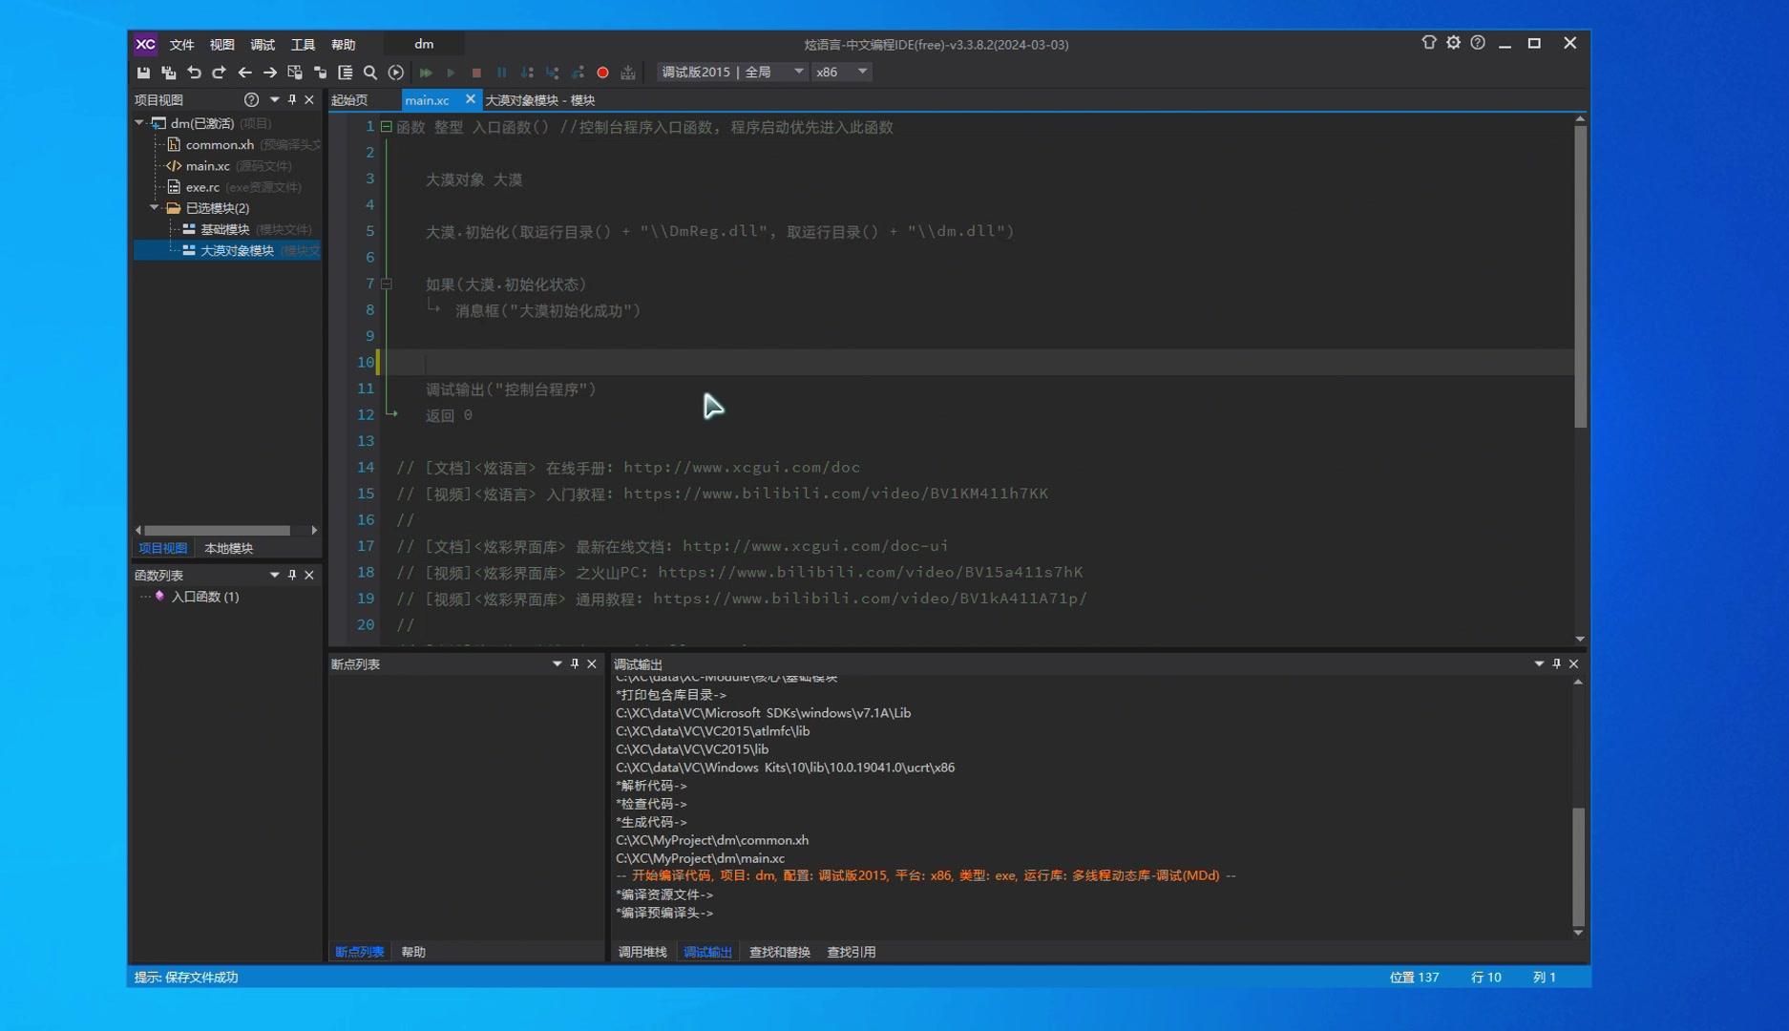Open the 调试版2015 | 全局 configuration dropdown
The height and width of the screenshot is (1031, 1789).
tap(732, 72)
